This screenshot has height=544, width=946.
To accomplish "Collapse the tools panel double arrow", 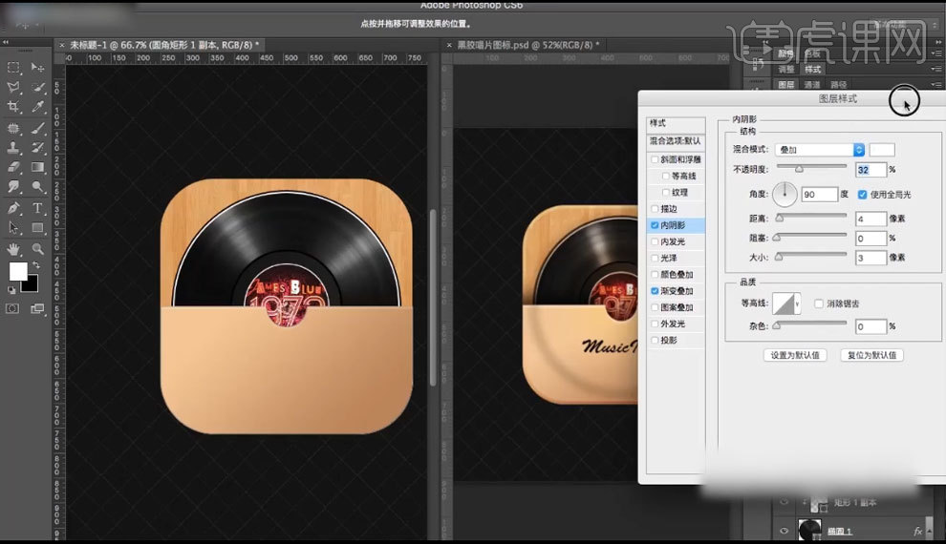I will pos(6,42).
